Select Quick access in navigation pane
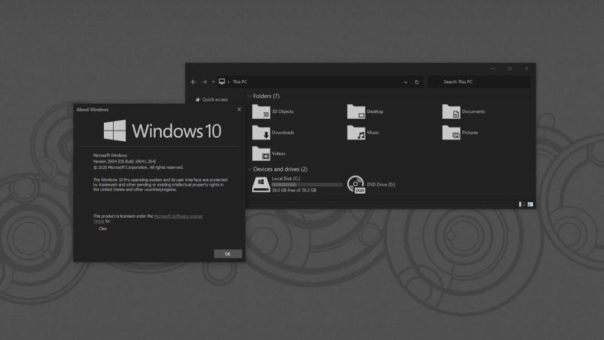 [215, 100]
